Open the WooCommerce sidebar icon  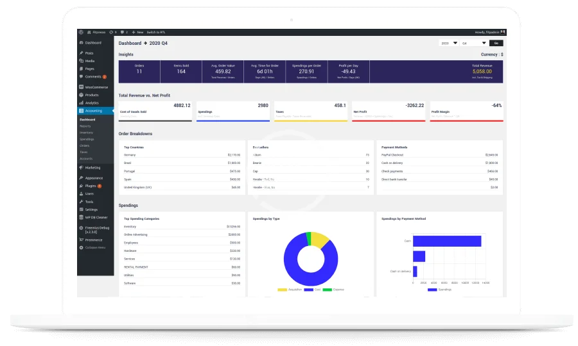(81, 86)
